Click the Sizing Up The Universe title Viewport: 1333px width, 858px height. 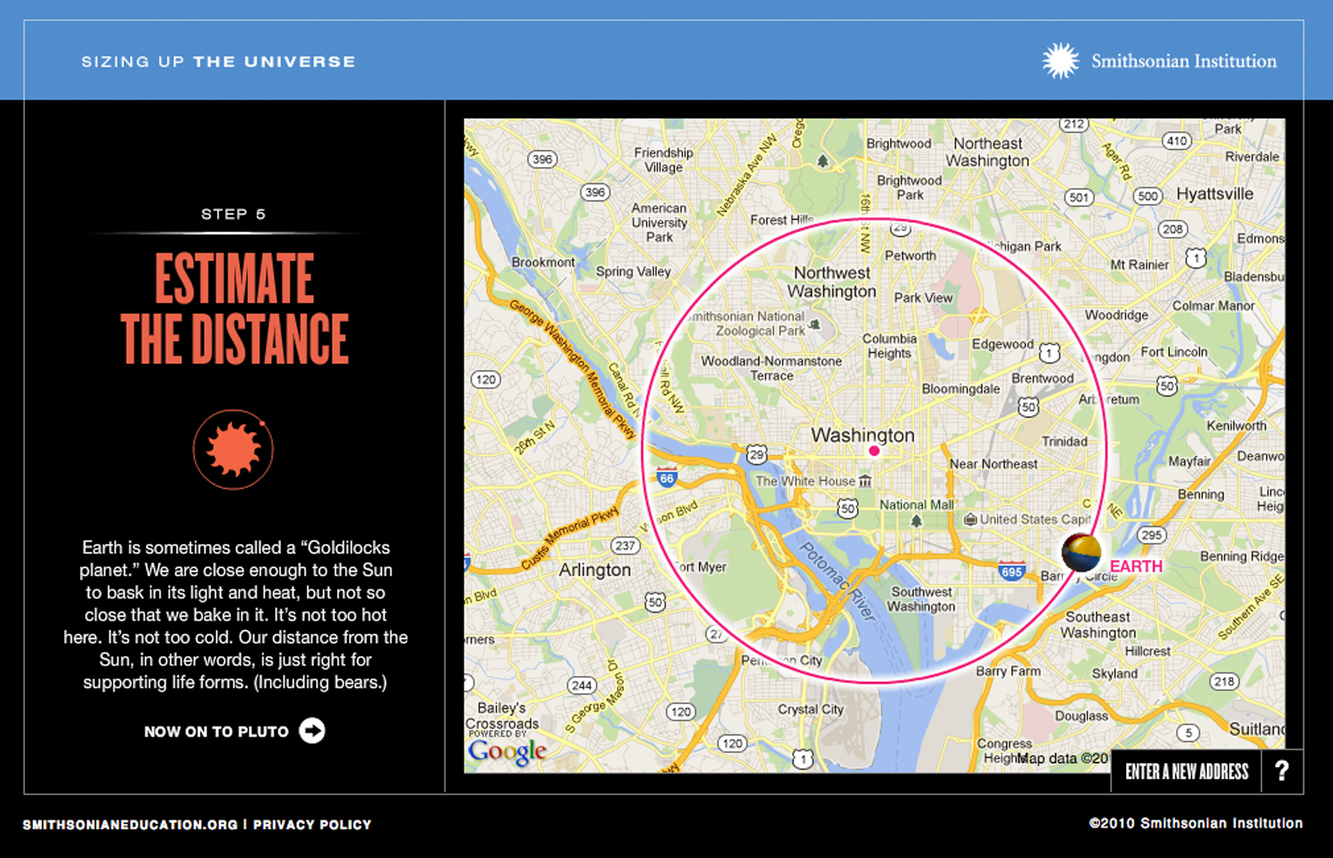[218, 62]
